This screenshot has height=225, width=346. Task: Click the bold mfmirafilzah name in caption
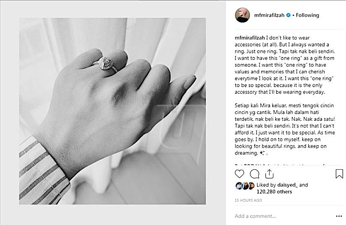(x=249, y=38)
